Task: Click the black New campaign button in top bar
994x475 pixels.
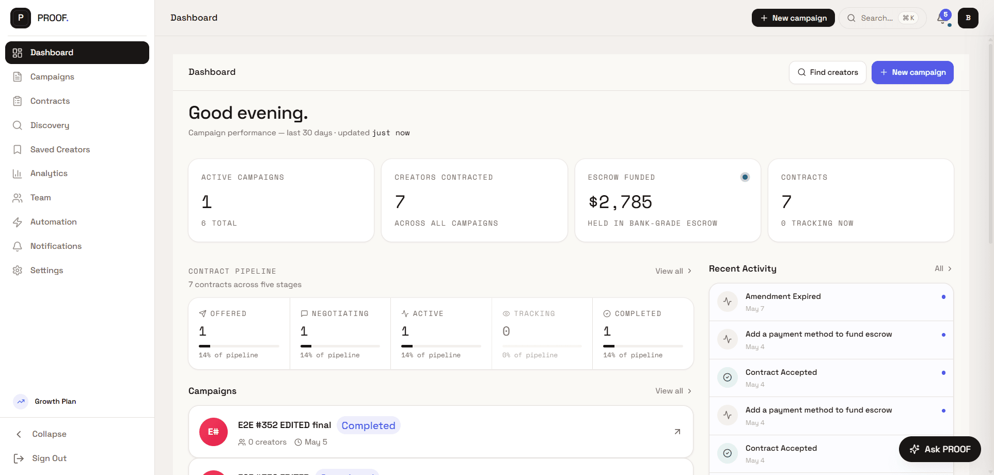Action: tap(793, 18)
